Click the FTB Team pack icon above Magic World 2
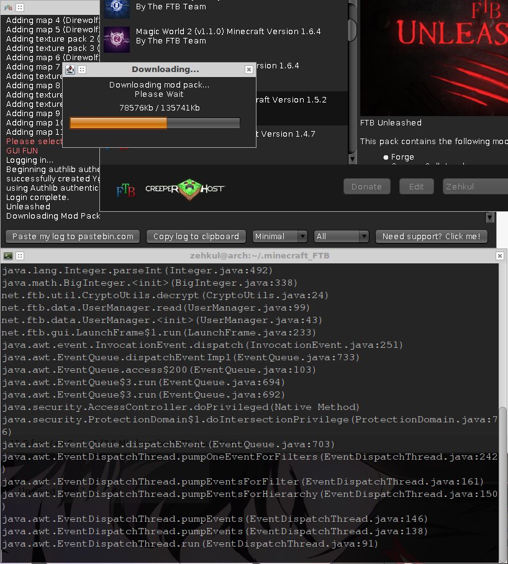 point(117,8)
